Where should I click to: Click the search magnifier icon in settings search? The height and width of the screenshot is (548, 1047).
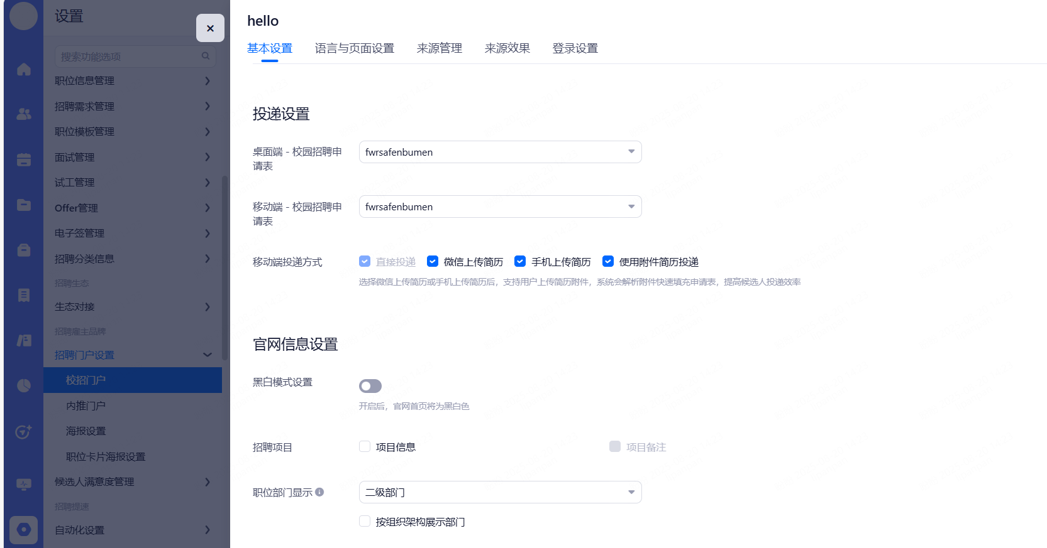point(206,56)
